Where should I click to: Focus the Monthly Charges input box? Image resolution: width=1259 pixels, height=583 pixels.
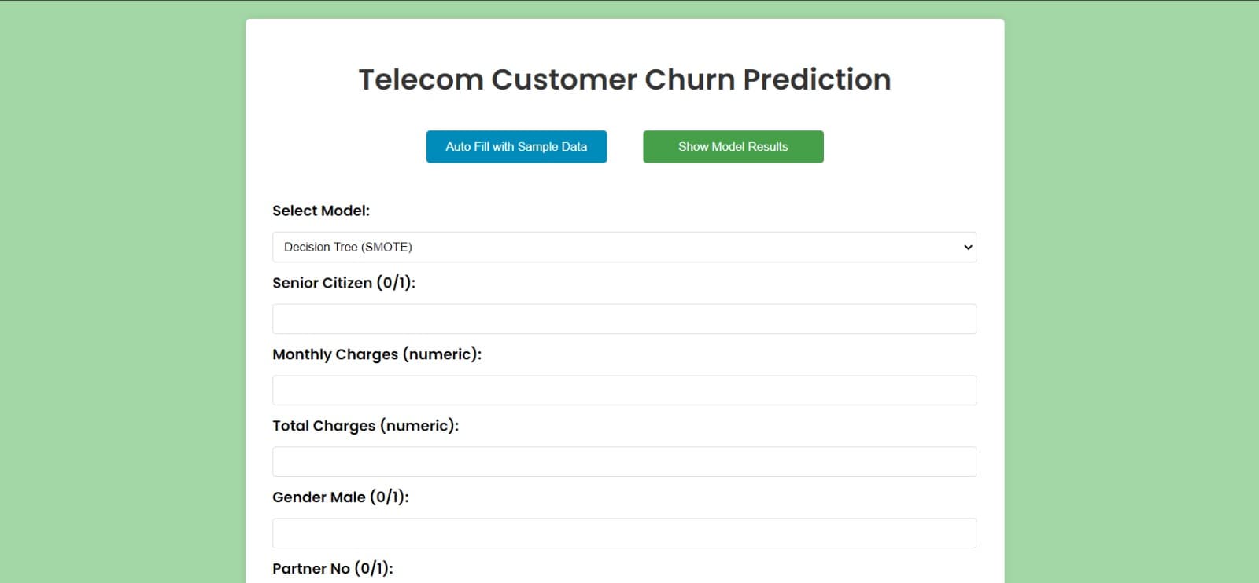click(624, 390)
